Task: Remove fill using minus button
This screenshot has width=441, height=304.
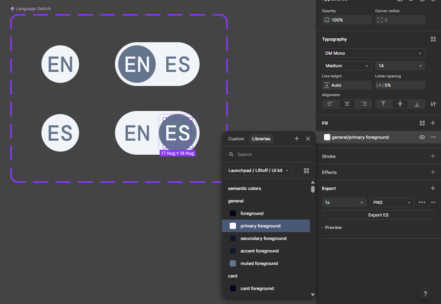Action: click(x=433, y=137)
